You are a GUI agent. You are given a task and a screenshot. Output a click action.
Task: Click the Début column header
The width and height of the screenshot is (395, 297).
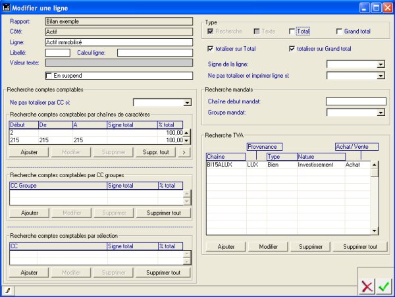point(24,125)
